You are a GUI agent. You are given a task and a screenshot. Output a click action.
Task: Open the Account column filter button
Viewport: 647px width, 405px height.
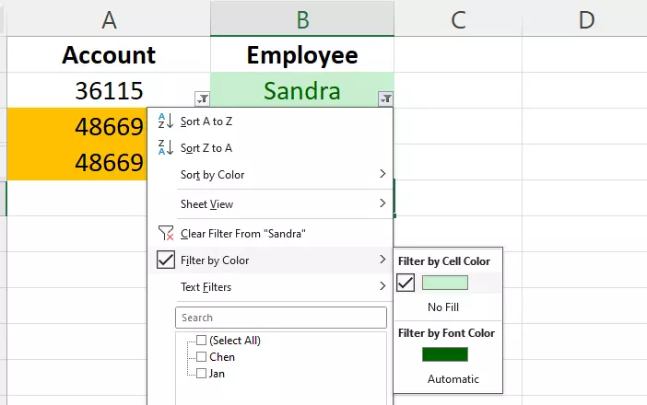(x=201, y=98)
